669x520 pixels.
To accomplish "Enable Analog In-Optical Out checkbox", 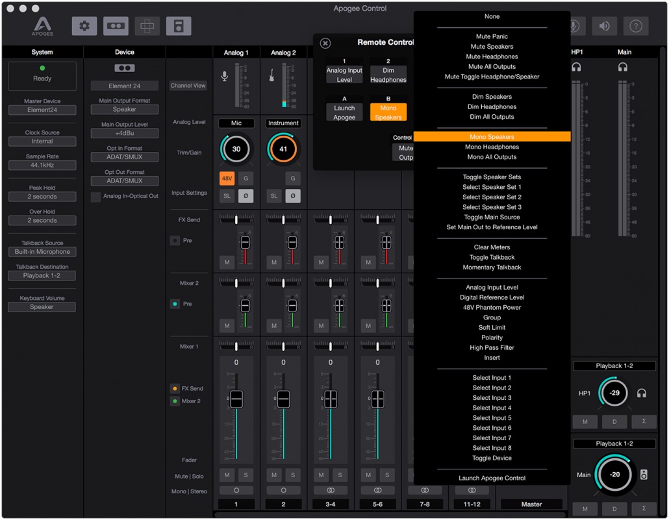I will [95, 197].
